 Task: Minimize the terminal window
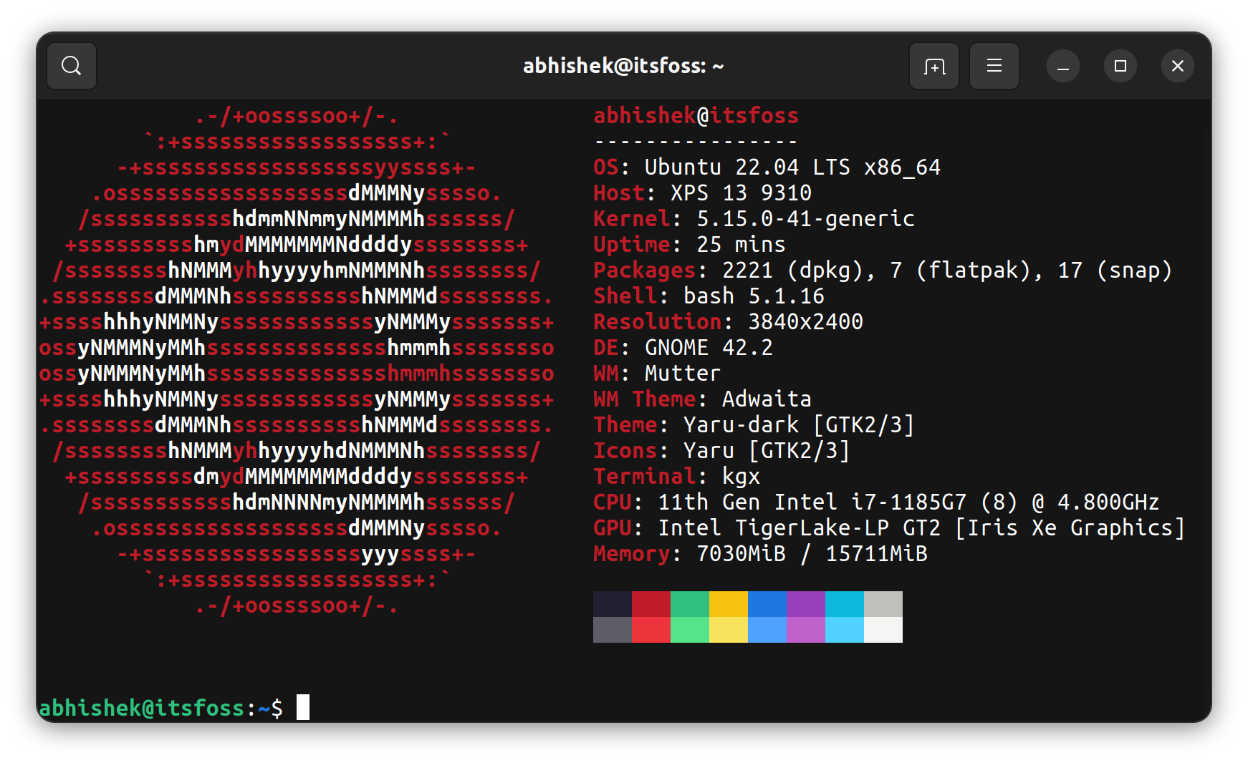click(x=1063, y=66)
